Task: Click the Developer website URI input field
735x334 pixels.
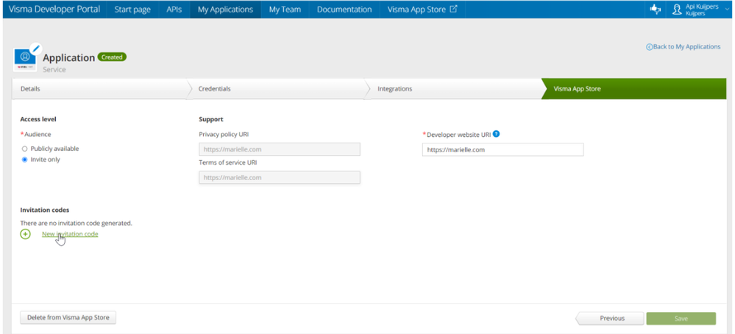Action: [x=503, y=150]
